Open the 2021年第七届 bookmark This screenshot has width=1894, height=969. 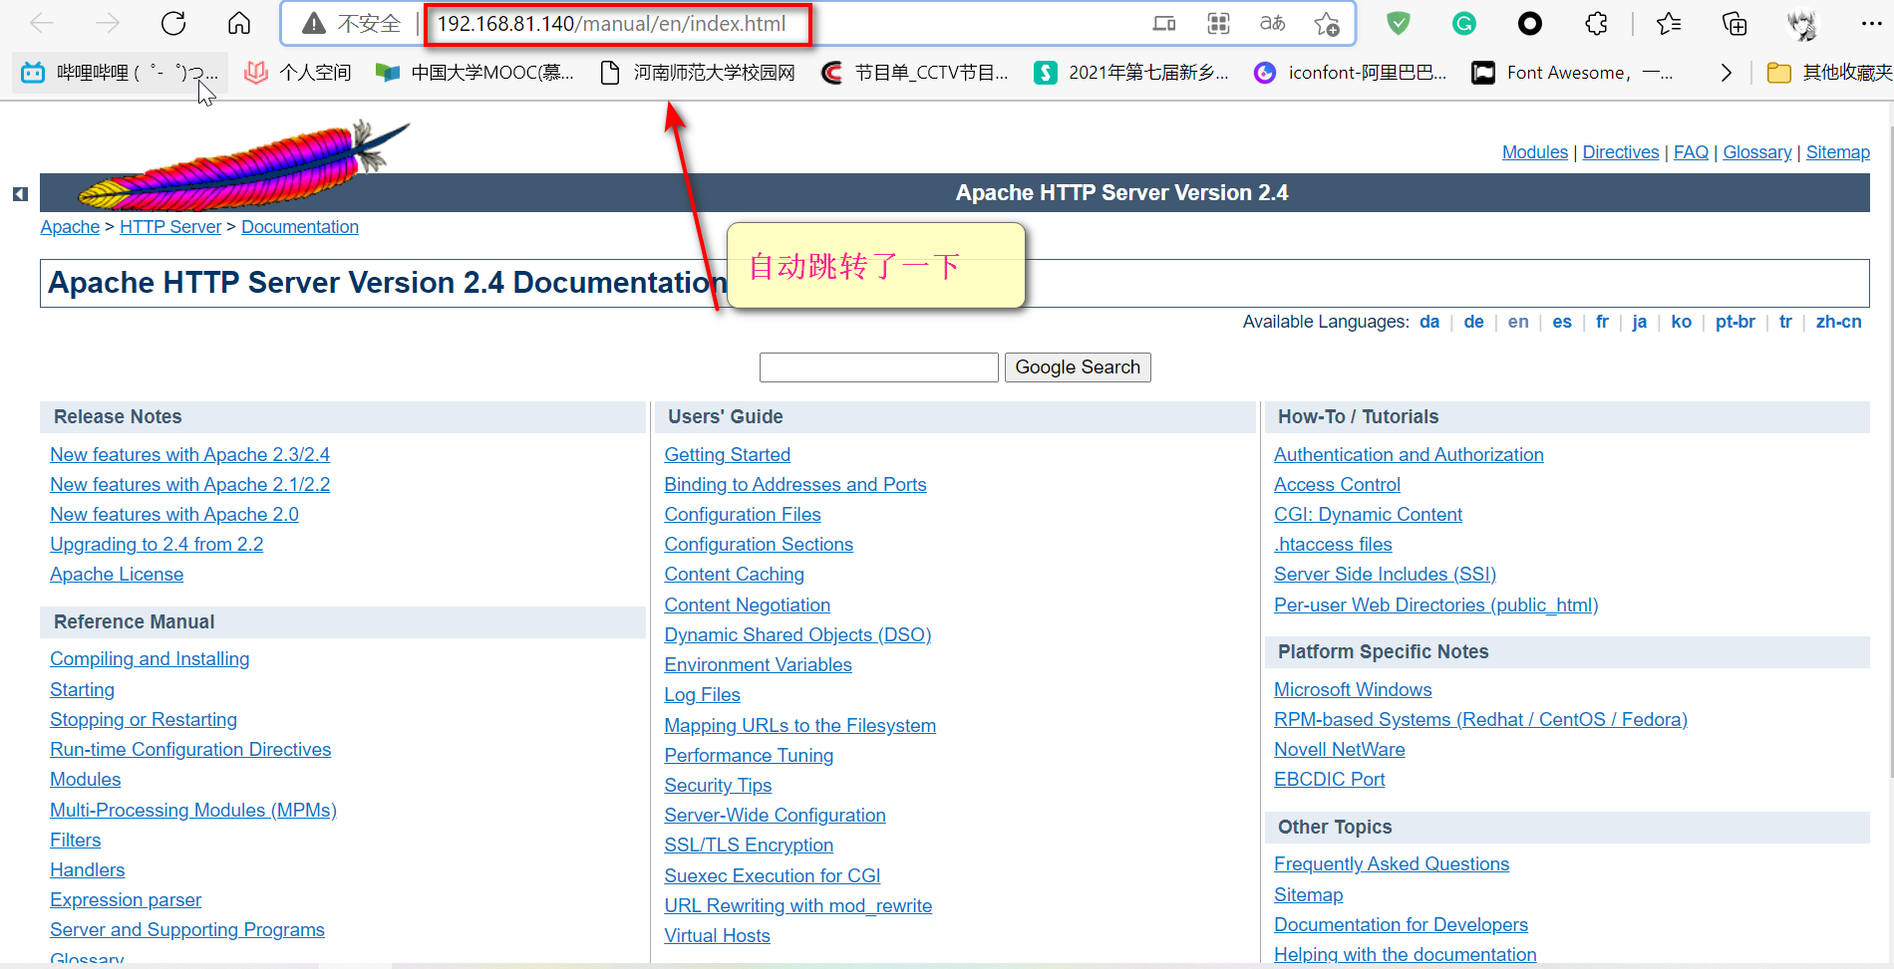coord(1131,73)
